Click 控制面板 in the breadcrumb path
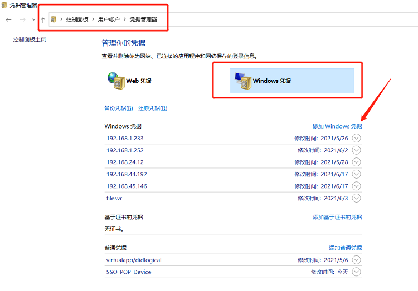418x291 pixels. (x=77, y=19)
